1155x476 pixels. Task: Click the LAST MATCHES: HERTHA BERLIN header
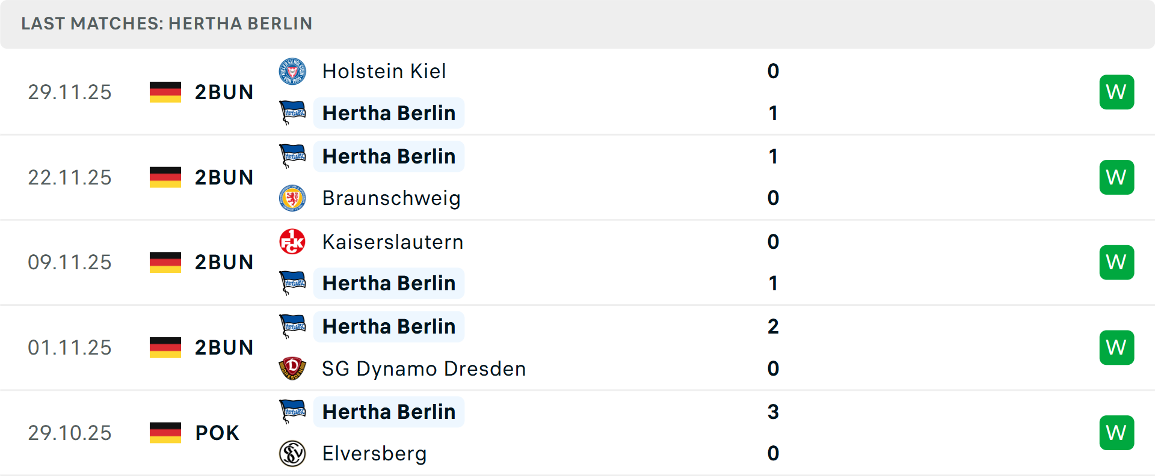[x=167, y=23]
